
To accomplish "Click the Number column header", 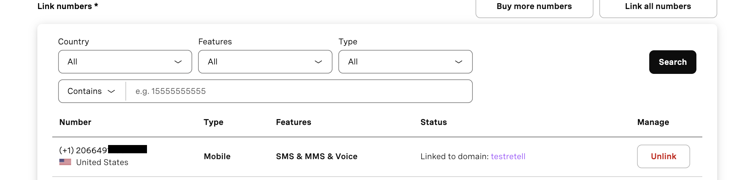I will click(x=75, y=122).
